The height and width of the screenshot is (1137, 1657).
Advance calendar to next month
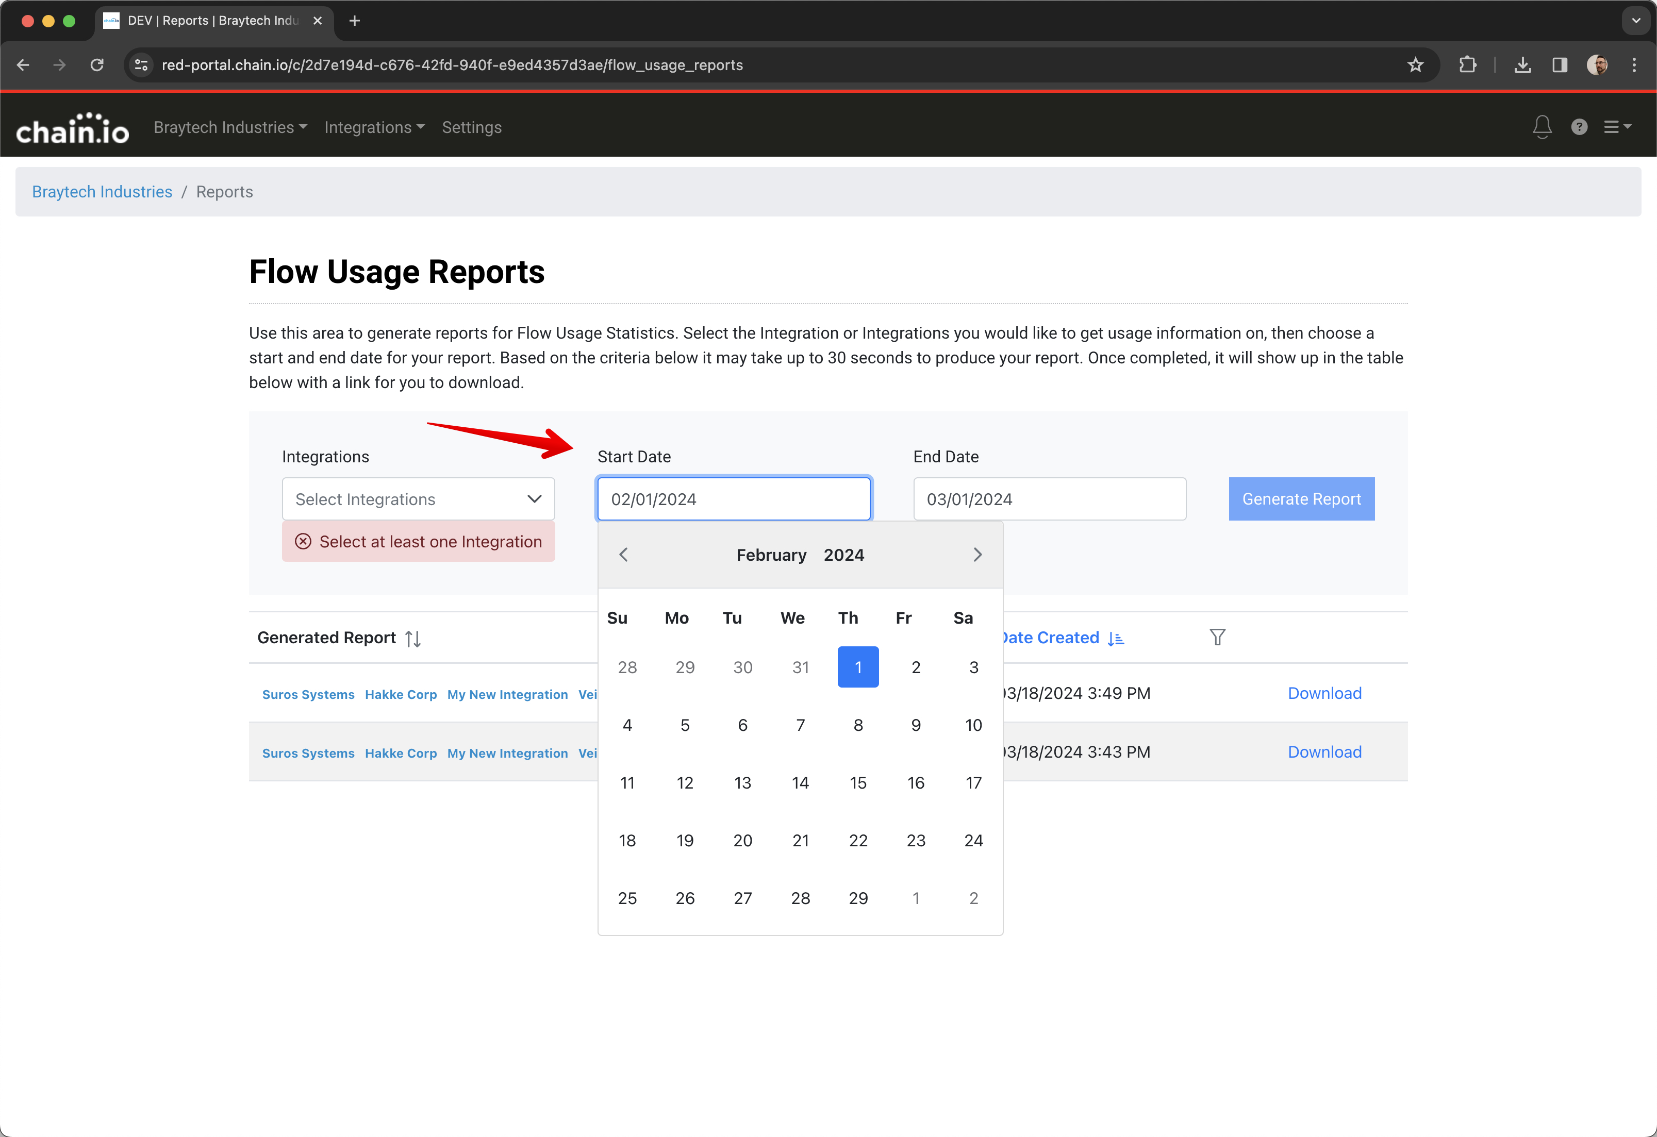coord(977,555)
